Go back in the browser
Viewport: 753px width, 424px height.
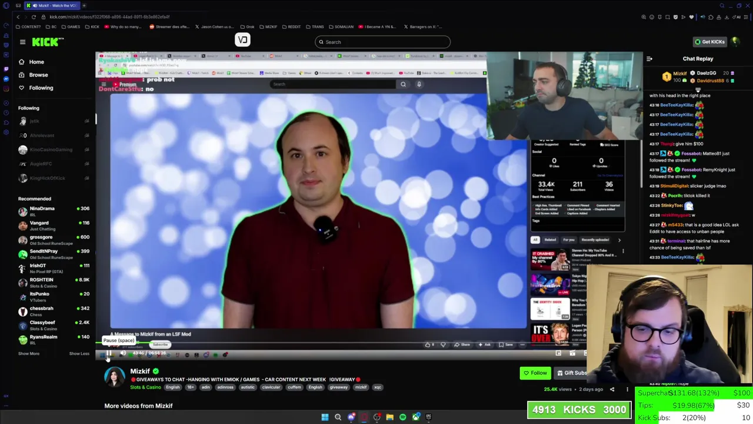point(18,17)
